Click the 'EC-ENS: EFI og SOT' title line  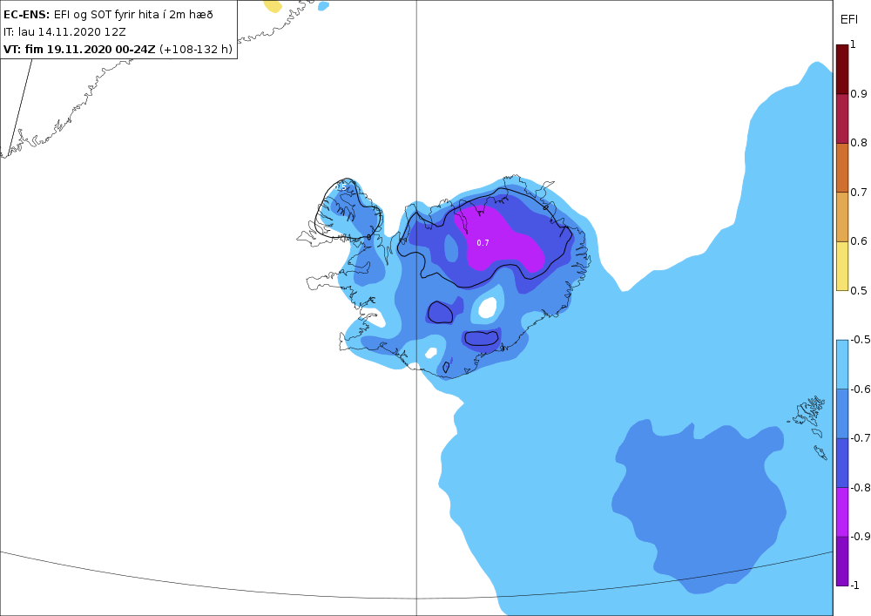click(108, 15)
